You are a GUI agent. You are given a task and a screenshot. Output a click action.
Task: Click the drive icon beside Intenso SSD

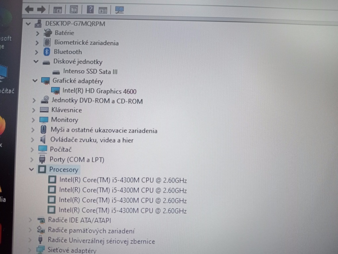(56, 72)
